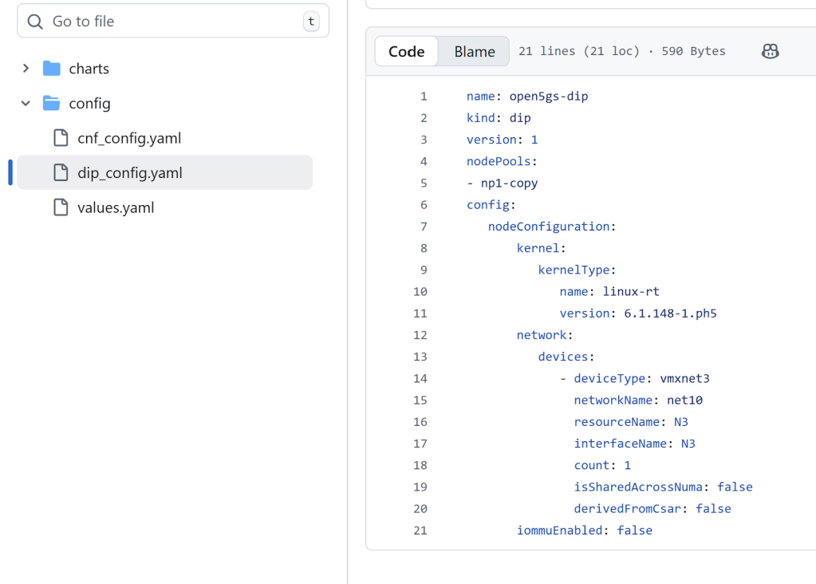Click the charts folder icon
Screen dimensions: 816x584
(52, 69)
